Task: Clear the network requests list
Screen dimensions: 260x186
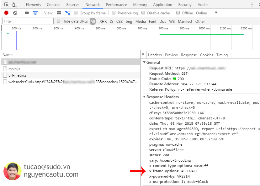Action: pyautogui.click(x=15, y=13)
